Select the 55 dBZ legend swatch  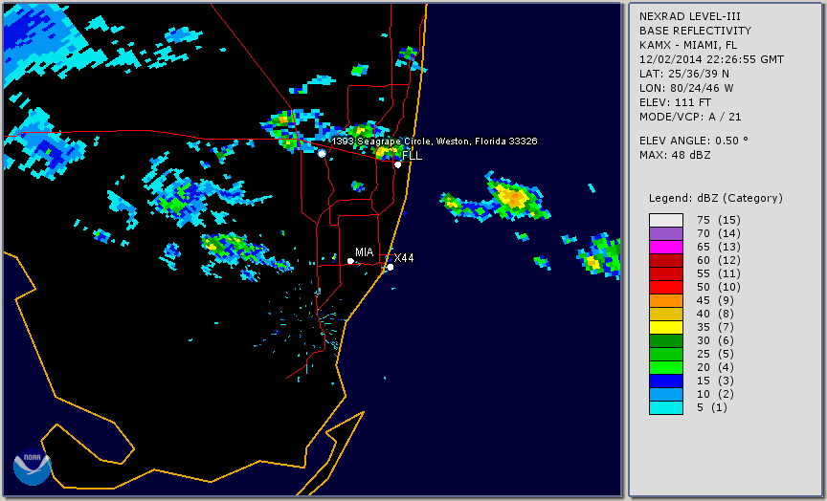click(x=666, y=274)
